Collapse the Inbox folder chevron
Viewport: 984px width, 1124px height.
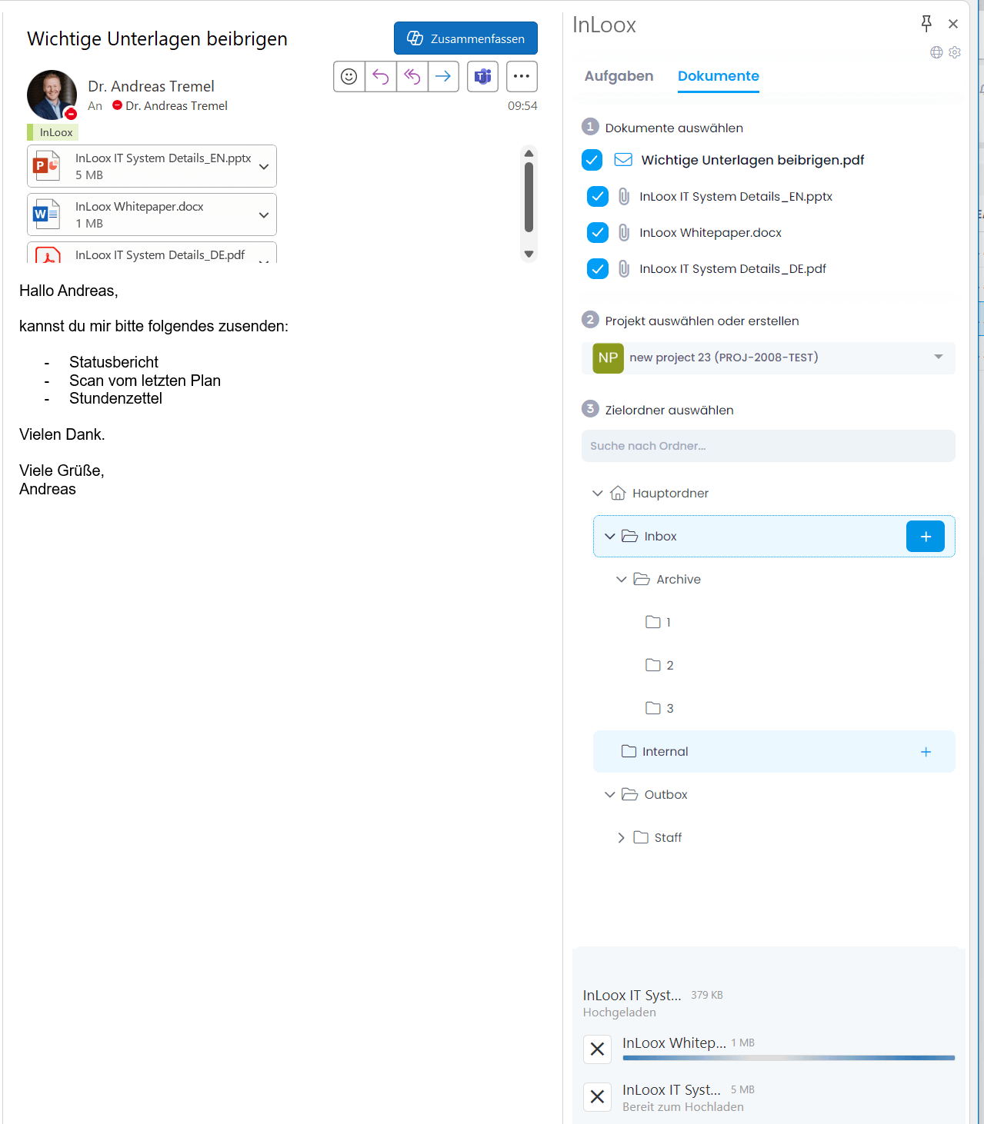click(x=609, y=536)
